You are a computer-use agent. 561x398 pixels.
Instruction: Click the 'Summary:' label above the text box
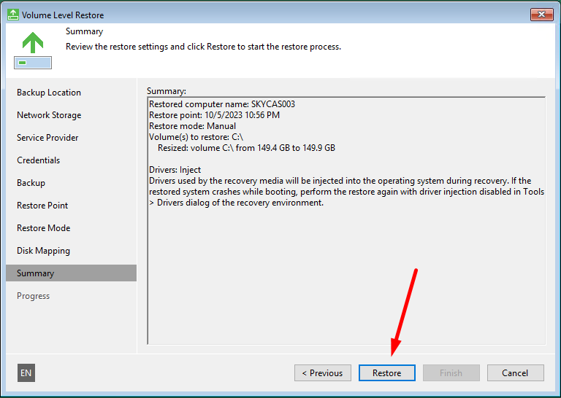(x=167, y=91)
